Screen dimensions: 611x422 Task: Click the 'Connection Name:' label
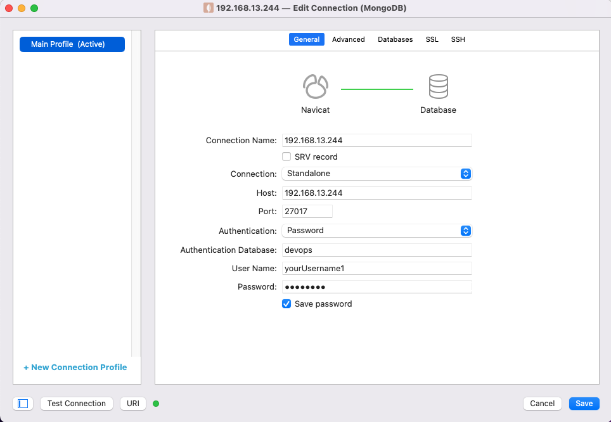[241, 141]
